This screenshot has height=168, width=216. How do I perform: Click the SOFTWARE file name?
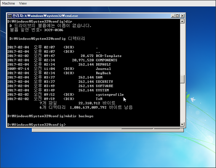pos(104,86)
